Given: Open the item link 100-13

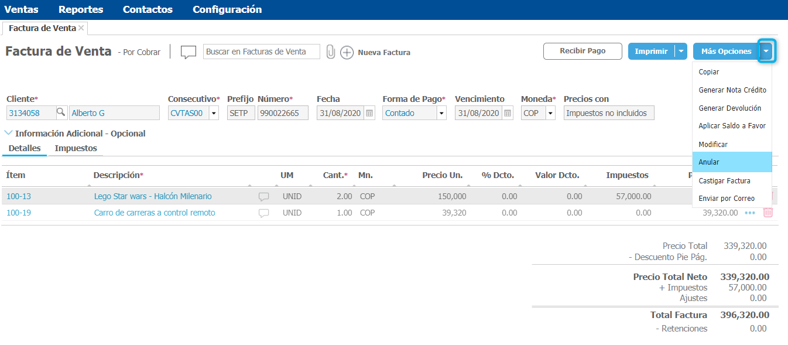Looking at the screenshot, I should pyautogui.click(x=19, y=196).
